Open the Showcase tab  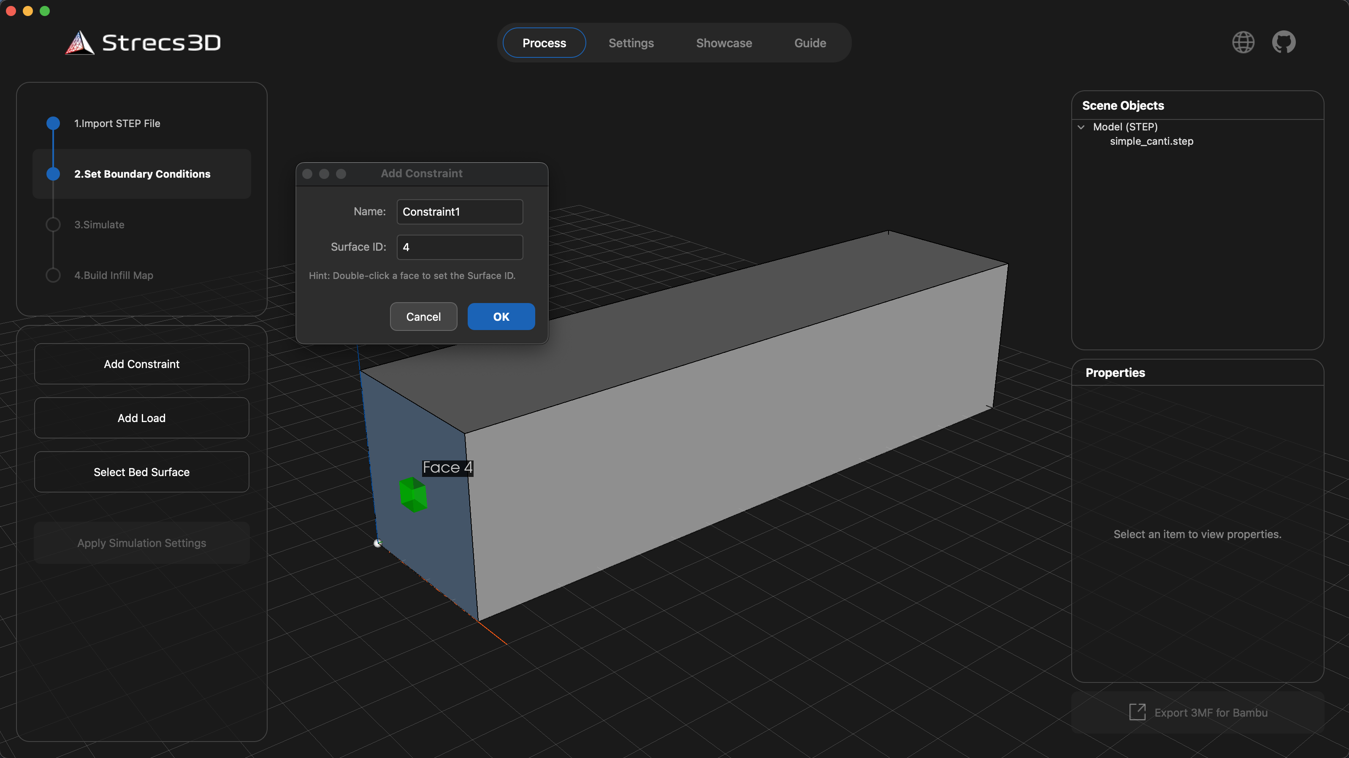pos(724,43)
